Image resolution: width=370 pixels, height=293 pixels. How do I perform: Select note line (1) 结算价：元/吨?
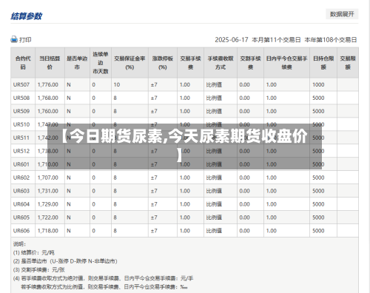point(34,252)
